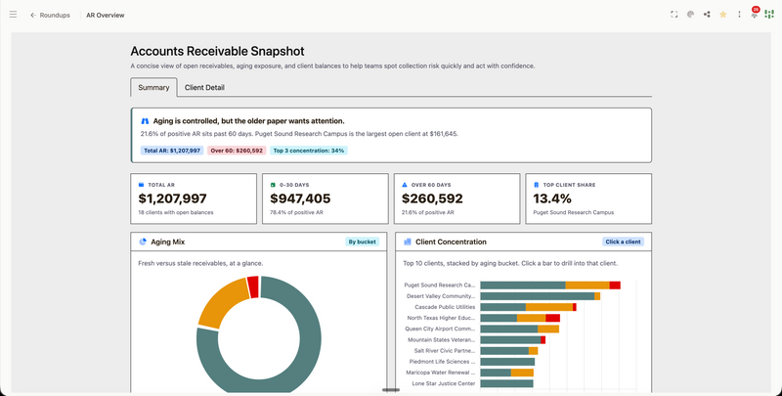Image resolution: width=782 pixels, height=396 pixels.
Task: Open notifications bell with red badge
Action: (x=755, y=13)
